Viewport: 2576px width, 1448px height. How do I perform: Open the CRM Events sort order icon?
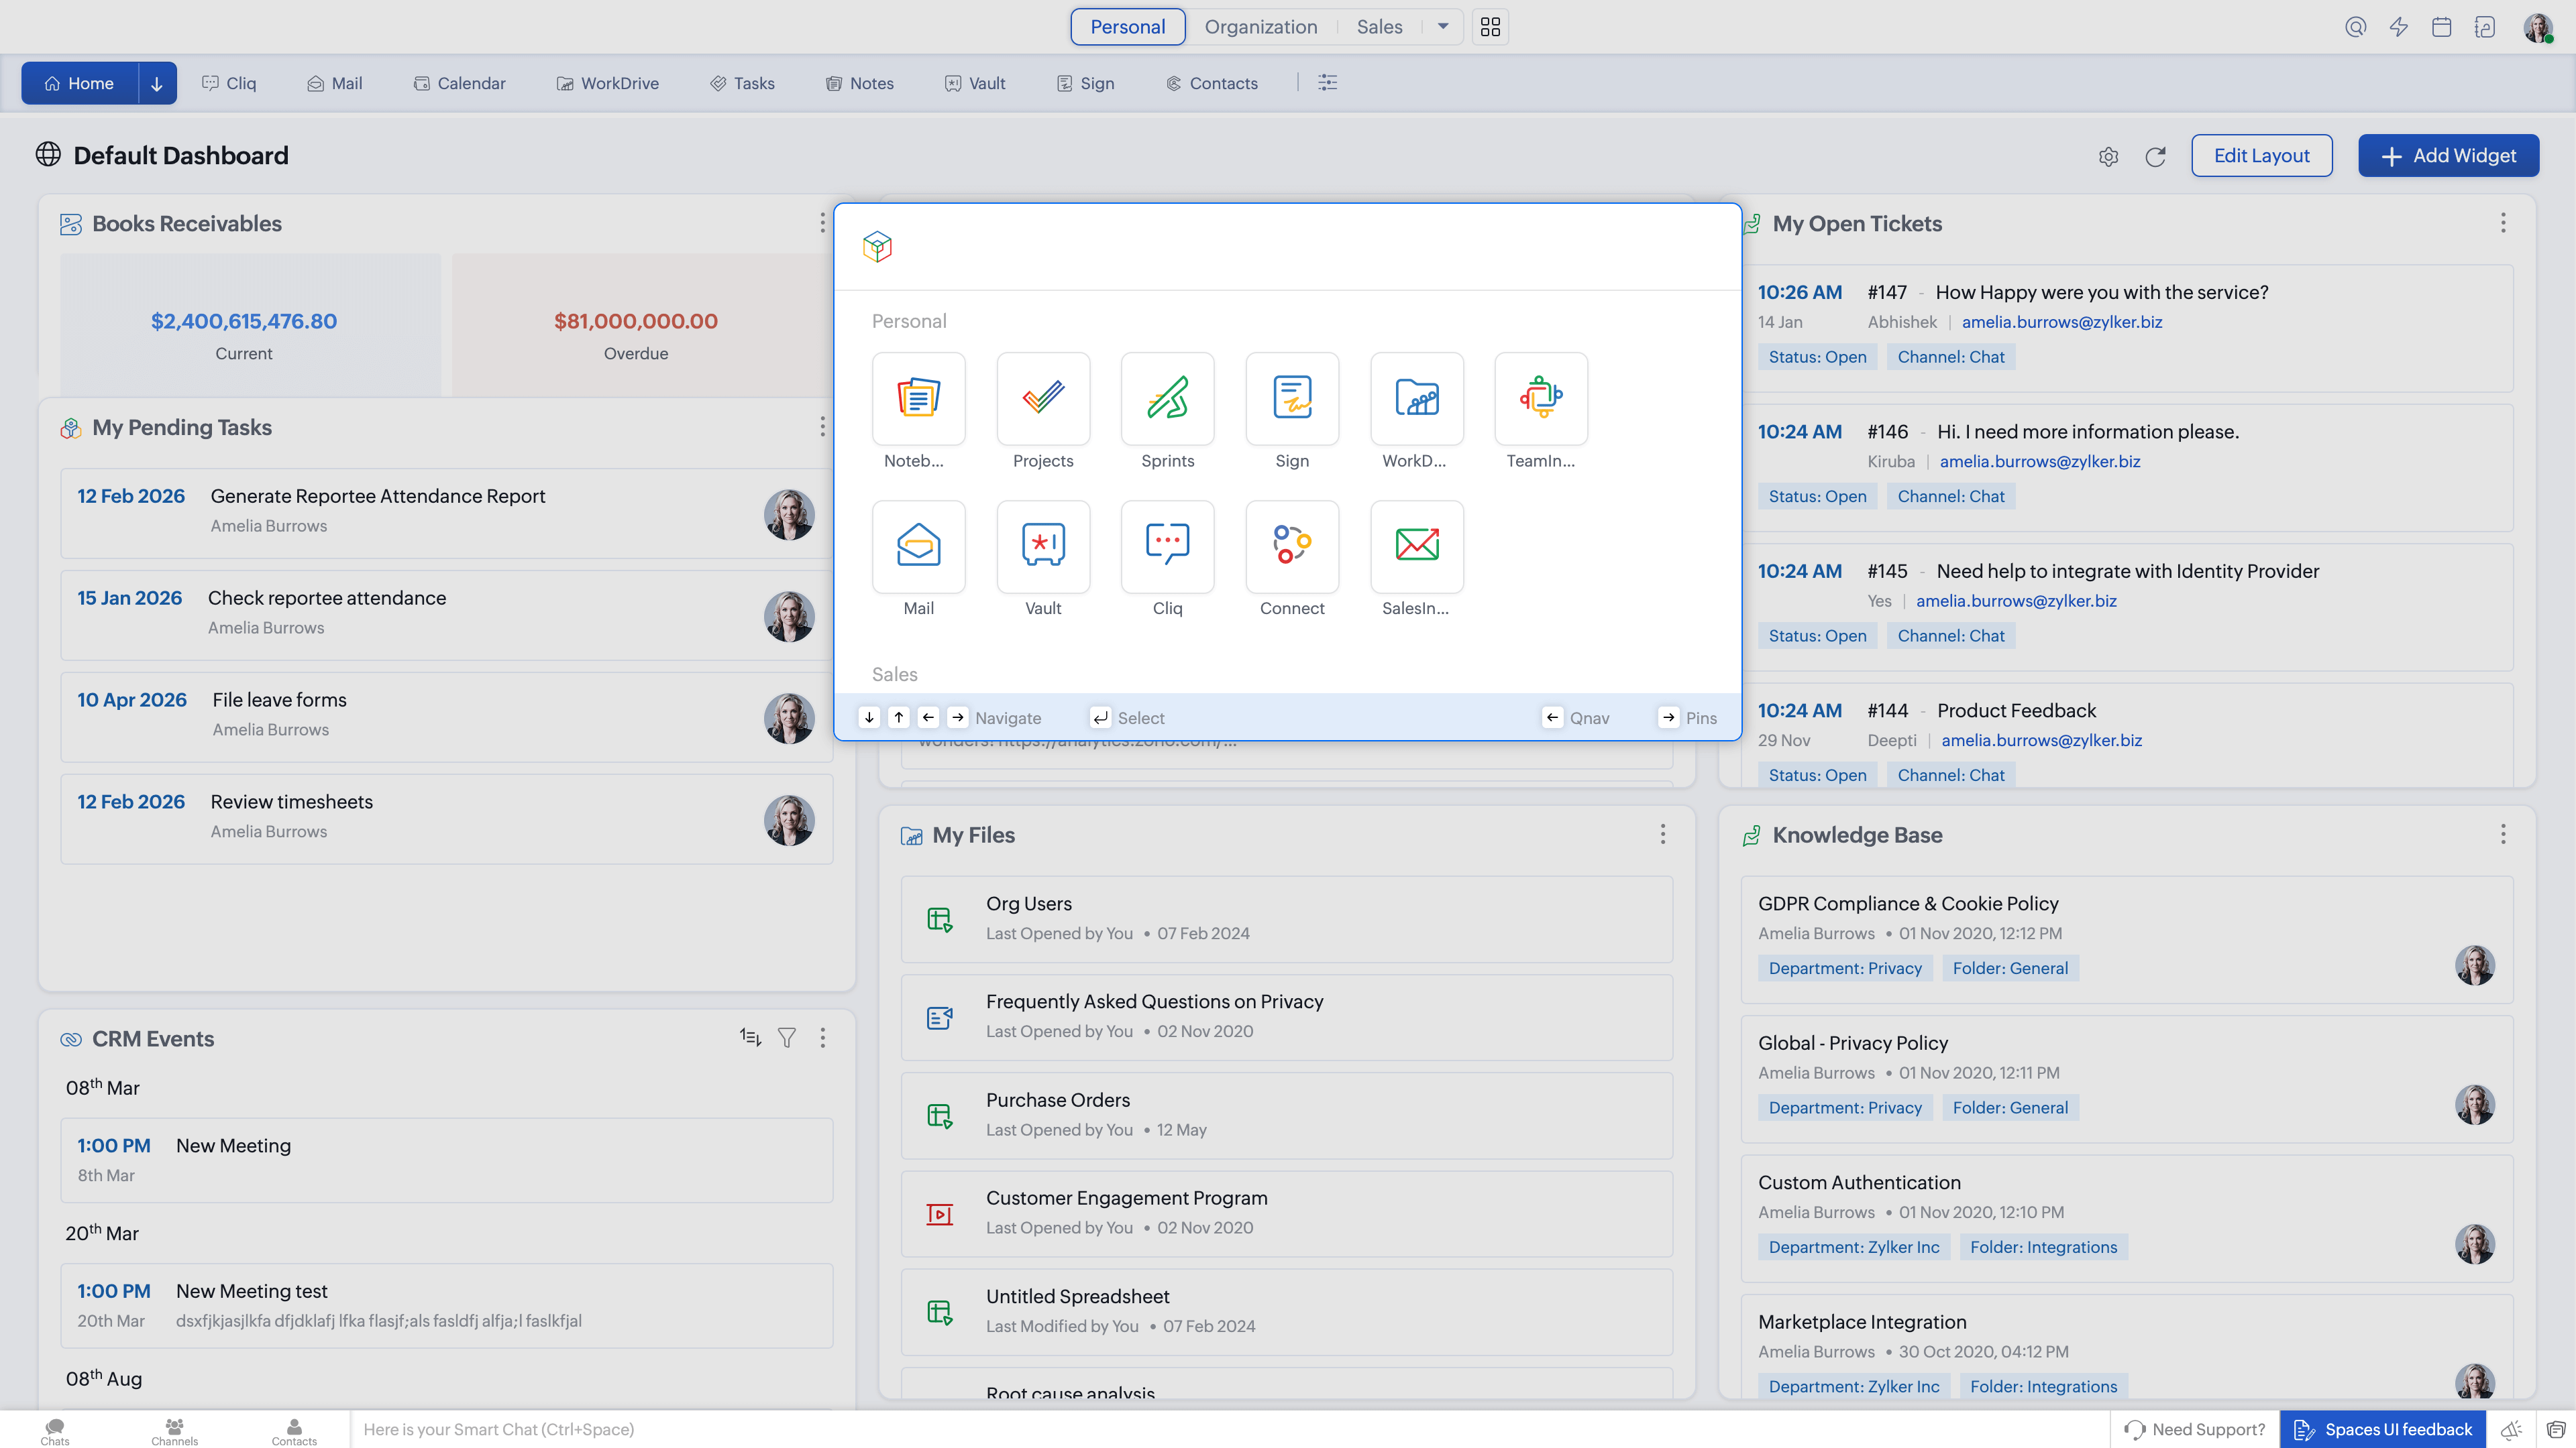click(x=750, y=1038)
